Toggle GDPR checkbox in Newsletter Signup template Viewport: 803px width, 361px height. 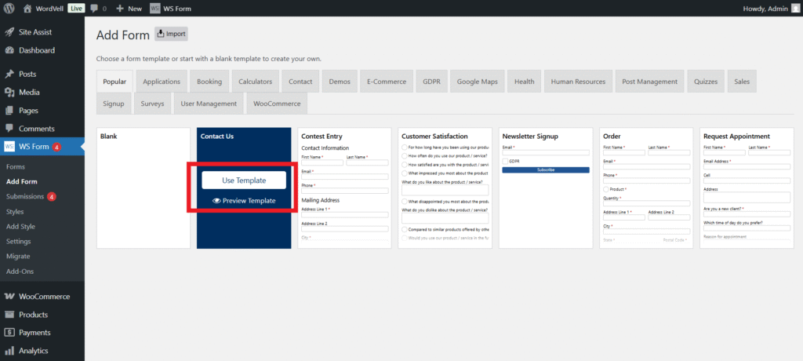click(505, 161)
